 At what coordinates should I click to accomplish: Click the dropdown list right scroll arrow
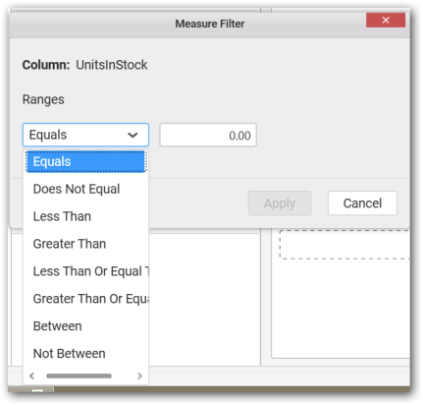pos(140,376)
